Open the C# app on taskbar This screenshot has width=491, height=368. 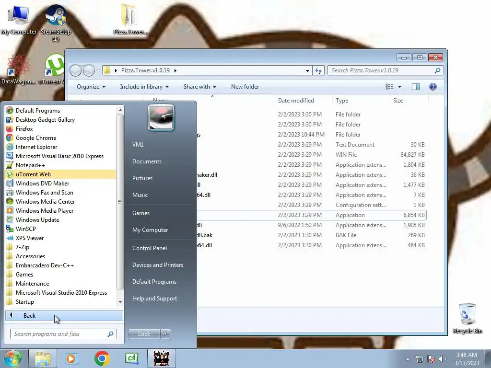[131, 358]
